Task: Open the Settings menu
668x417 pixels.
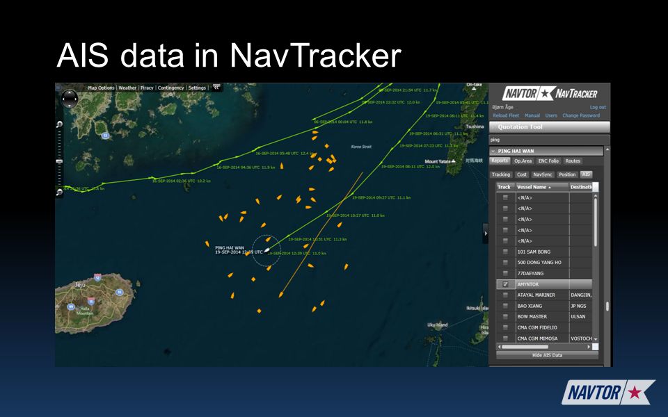Action: pos(197,88)
